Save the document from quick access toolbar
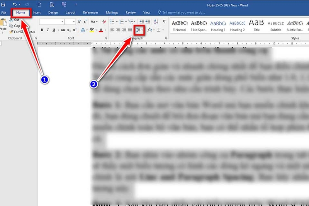309x206 pixels. pos(3,4)
